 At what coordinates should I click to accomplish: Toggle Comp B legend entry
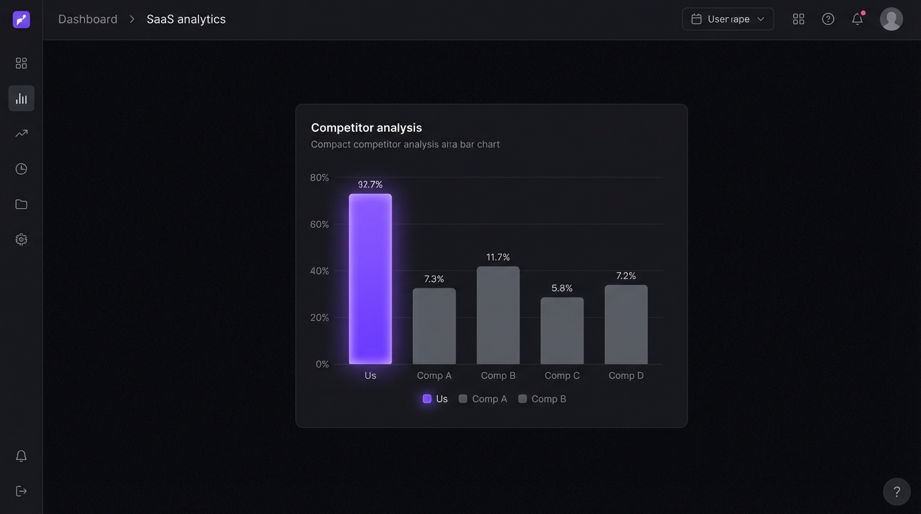coord(542,399)
